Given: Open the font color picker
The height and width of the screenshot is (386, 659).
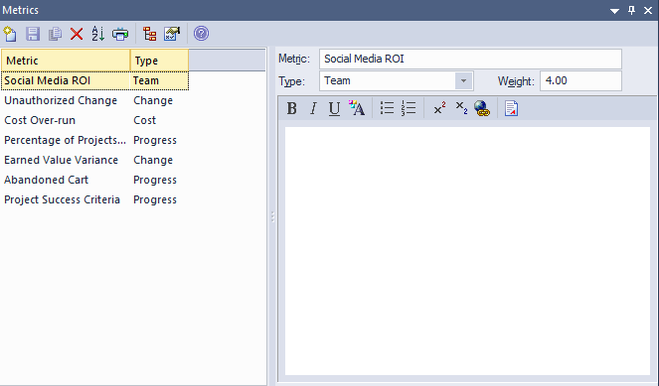Looking at the screenshot, I should coord(357,108).
